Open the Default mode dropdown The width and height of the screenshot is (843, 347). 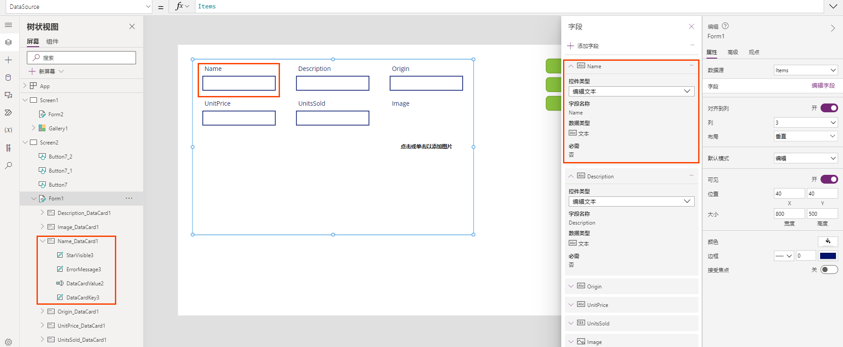[x=806, y=158]
